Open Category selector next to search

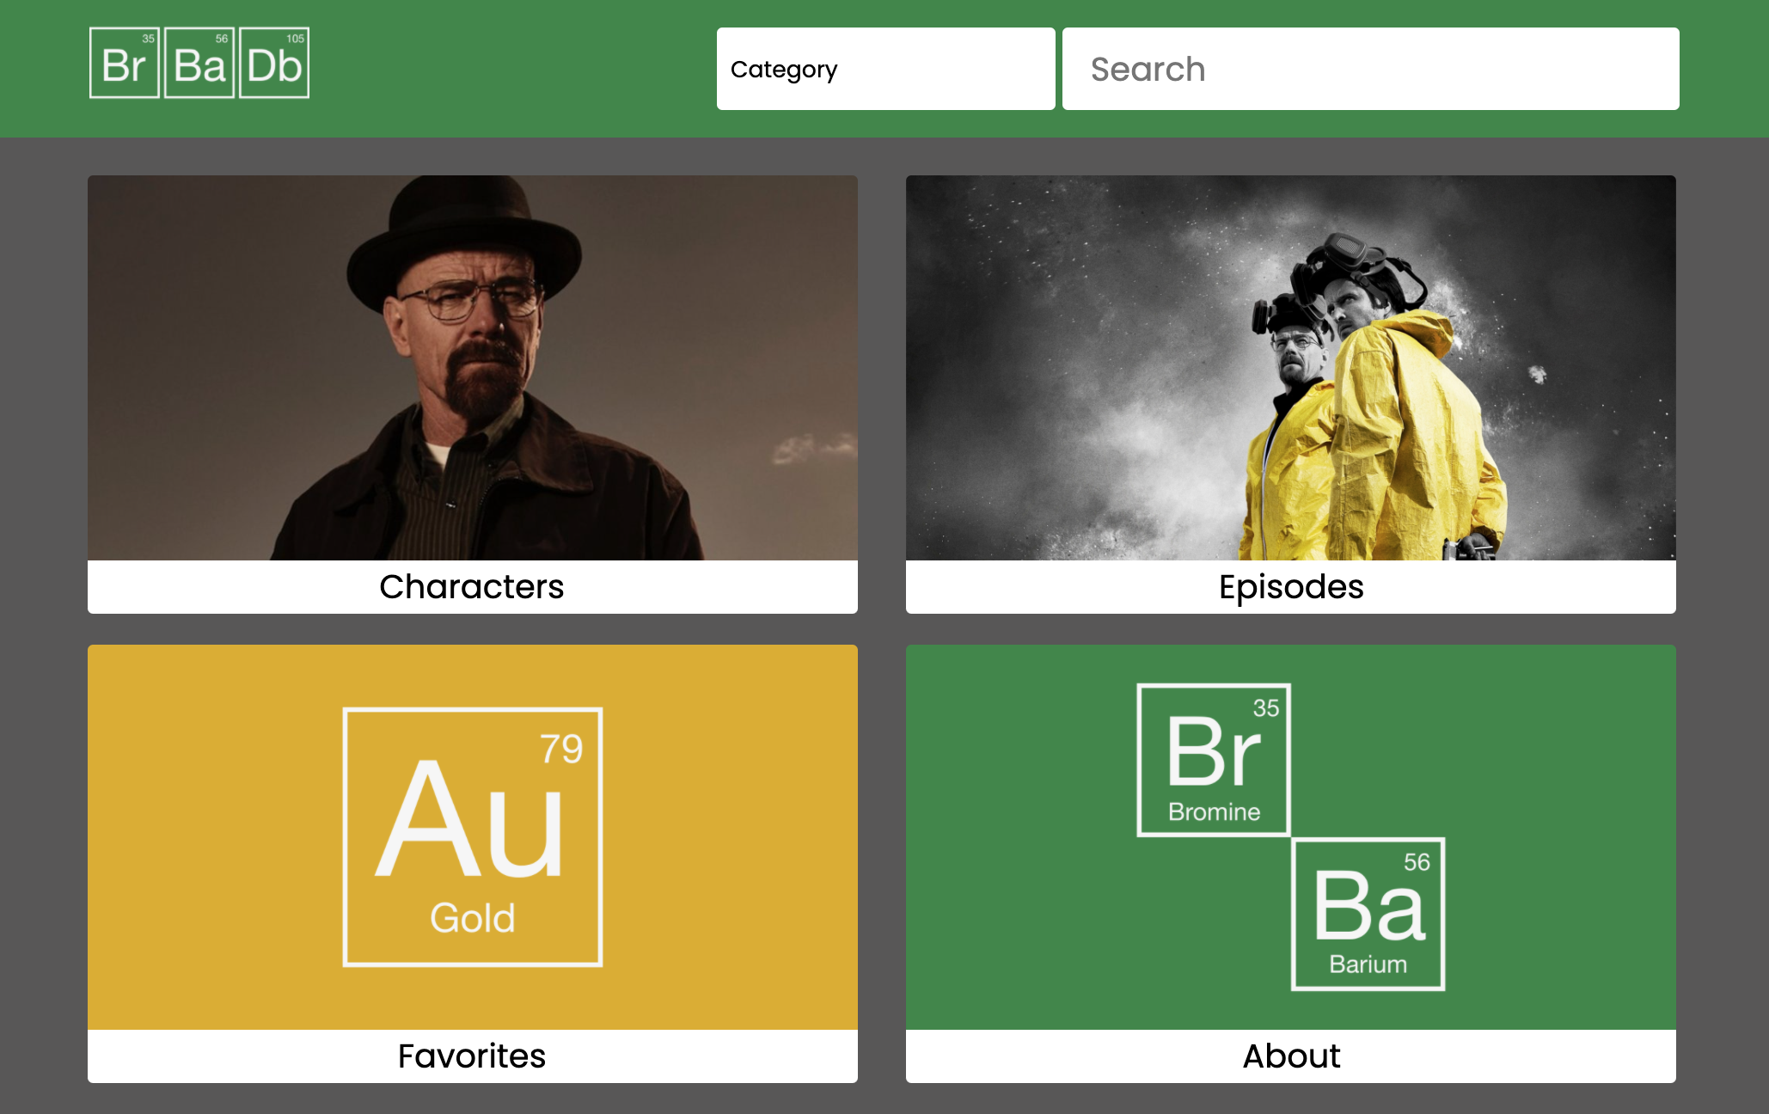click(885, 69)
